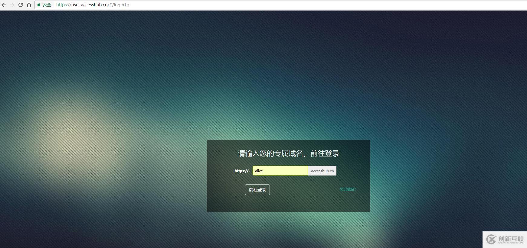Click the https scheme in the address bar
This screenshot has height=248, width=527.
pyautogui.click(x=62, y=5)
